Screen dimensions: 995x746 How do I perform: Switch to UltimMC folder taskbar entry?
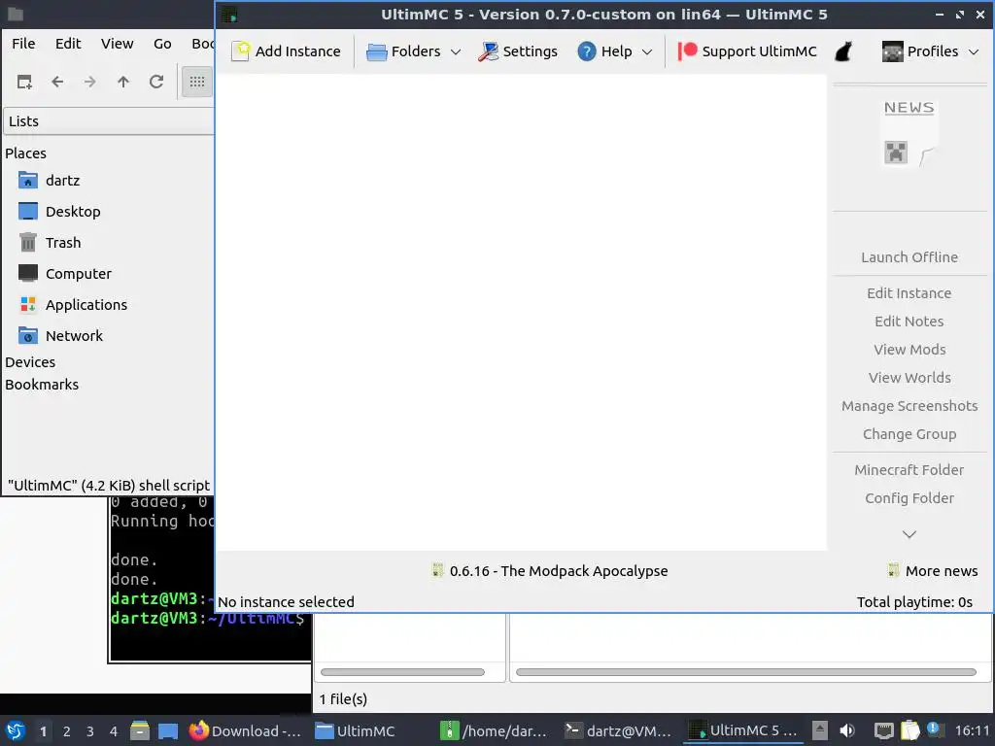pyautogui.click(x=356, y=730)
